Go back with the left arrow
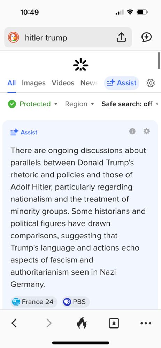Screen dimensions: 161x348 (x=14, y=323)
